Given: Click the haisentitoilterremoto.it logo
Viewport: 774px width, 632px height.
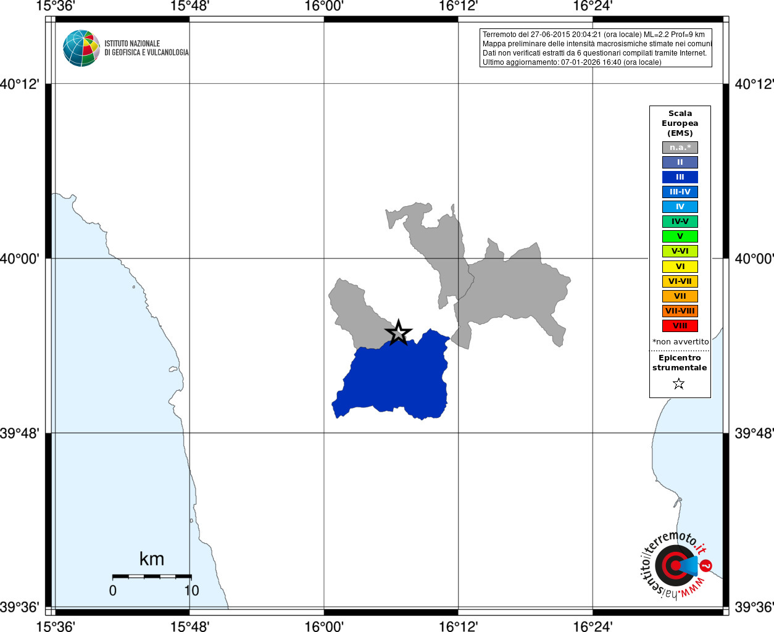Looking at the screenshot, I should (x=675, y=565).
